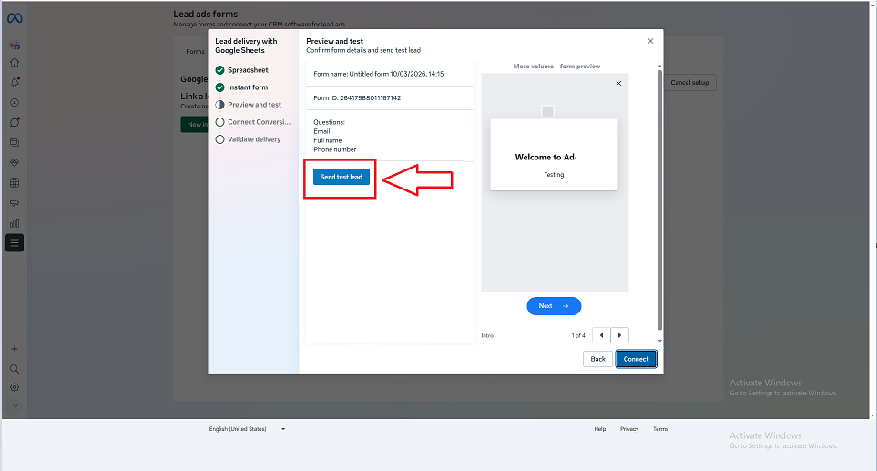Click the hamburger all tools icon

coord(15,242)
